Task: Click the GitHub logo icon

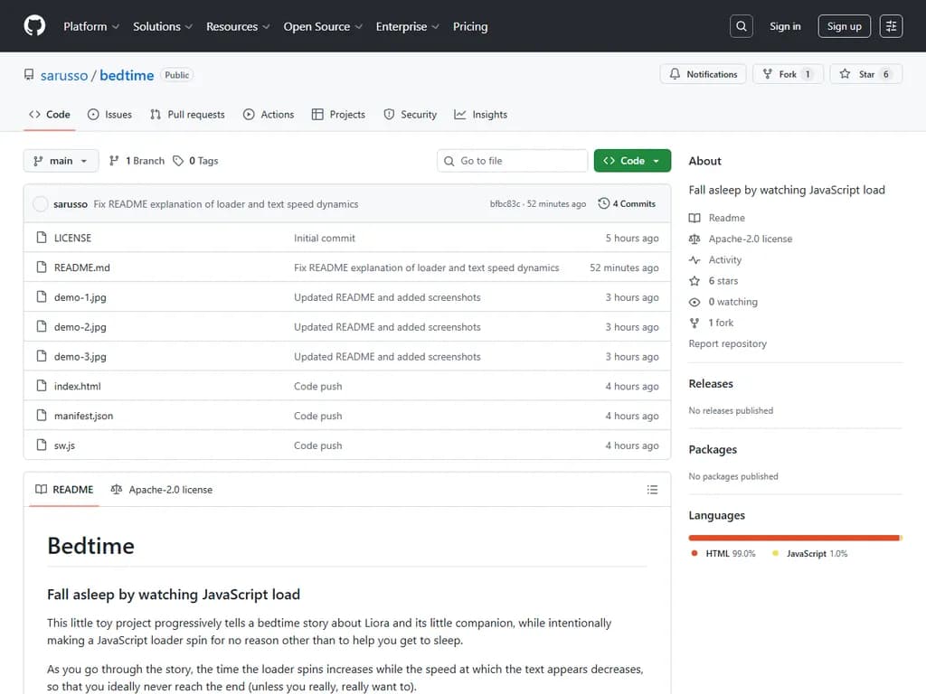Action: (x=34, y=26)
